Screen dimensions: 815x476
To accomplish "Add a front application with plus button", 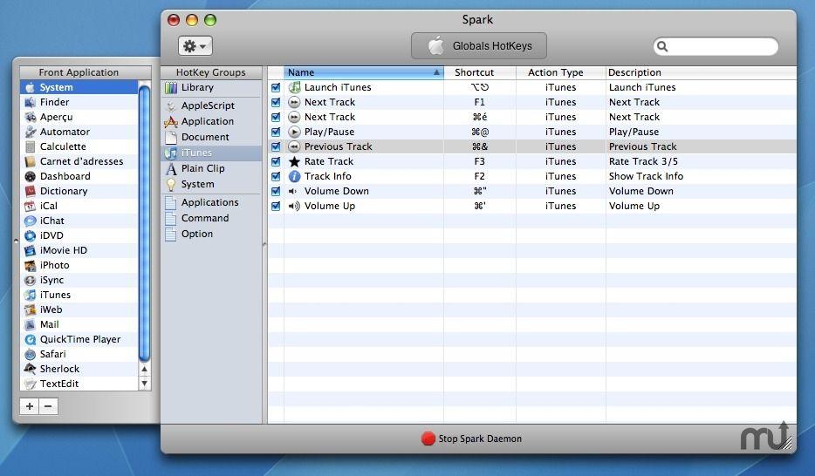I will [x=30, y=406].
